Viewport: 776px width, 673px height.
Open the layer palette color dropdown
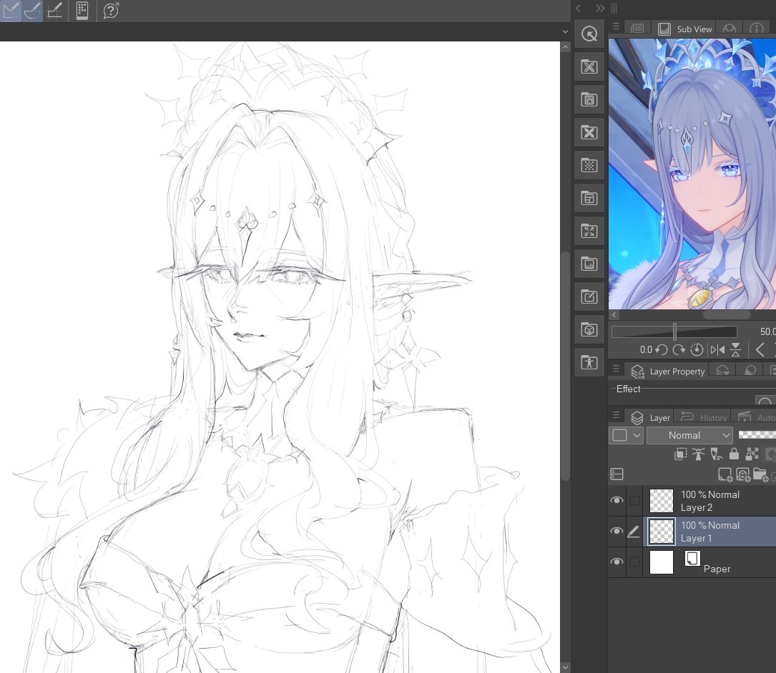point(626,435)
